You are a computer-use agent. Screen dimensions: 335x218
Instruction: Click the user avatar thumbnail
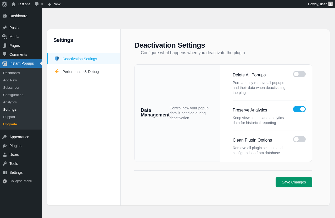[x=331, y=4]
